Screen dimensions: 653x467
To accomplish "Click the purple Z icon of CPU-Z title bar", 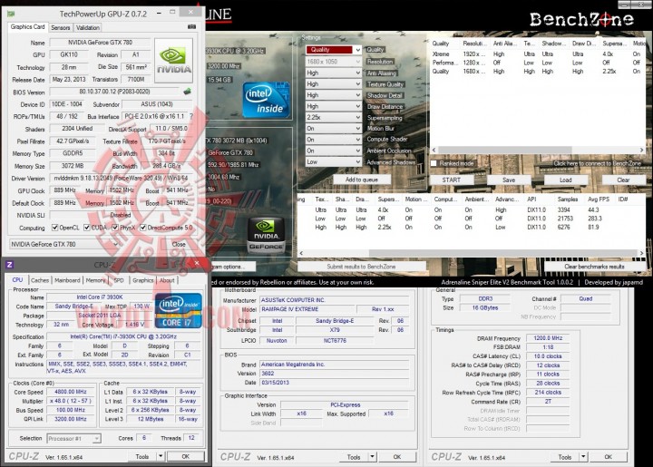I will (10, 264).
